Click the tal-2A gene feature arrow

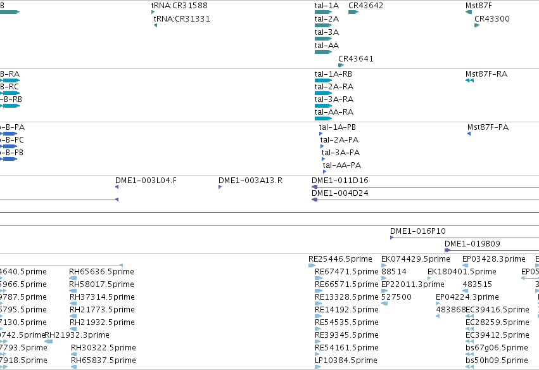click(x=323, y=25)
